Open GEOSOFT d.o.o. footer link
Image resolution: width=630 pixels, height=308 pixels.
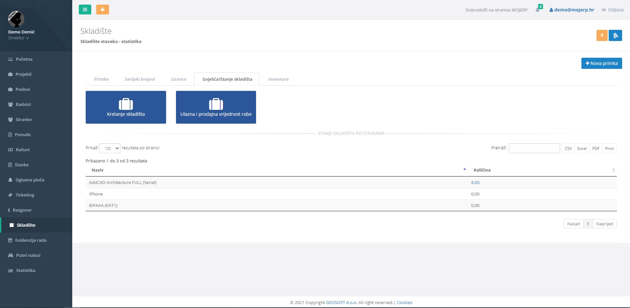click(x=341, y=302)
